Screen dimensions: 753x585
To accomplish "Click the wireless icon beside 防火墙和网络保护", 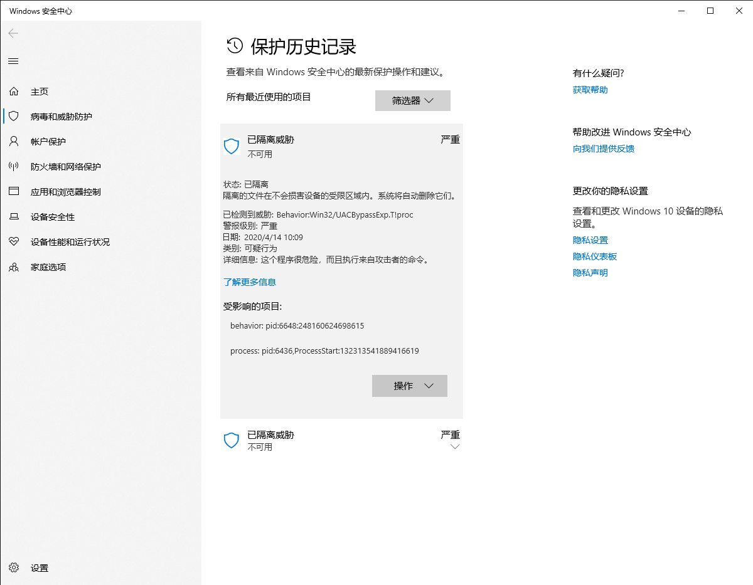I will (14, 166).
